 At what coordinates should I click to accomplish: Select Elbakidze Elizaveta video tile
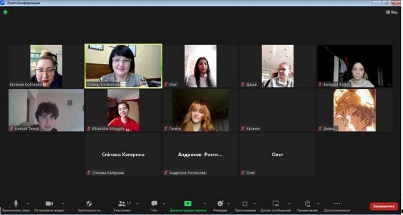tap(123, 110)
